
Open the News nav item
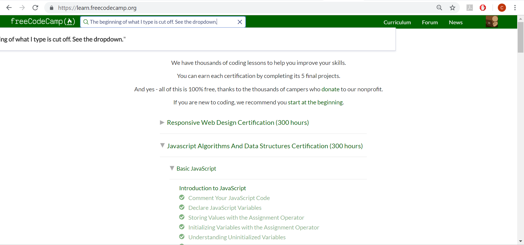(456, 22)
